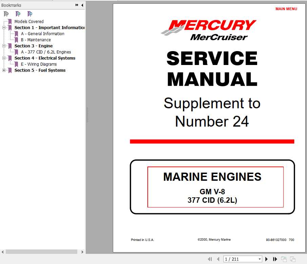Click the new bookmark icon
307x264 pixels.
click(x=18, y=14)
